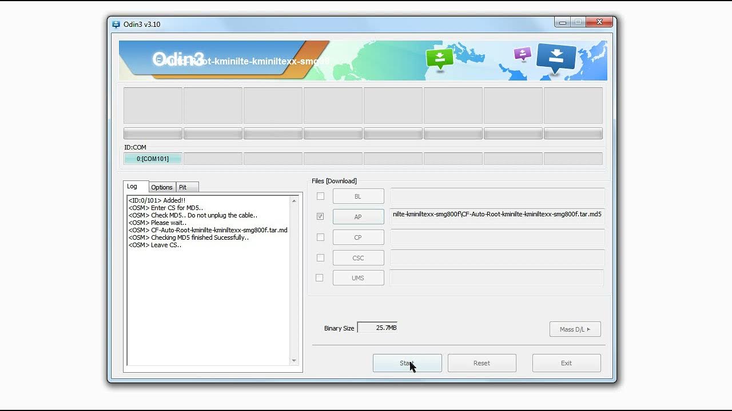Click the log scrollbar up arrow

(294, 201)
